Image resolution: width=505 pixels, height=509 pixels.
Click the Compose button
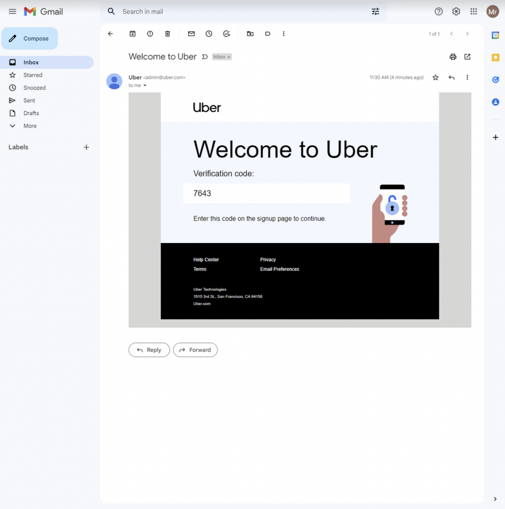[x=29, y=39]
